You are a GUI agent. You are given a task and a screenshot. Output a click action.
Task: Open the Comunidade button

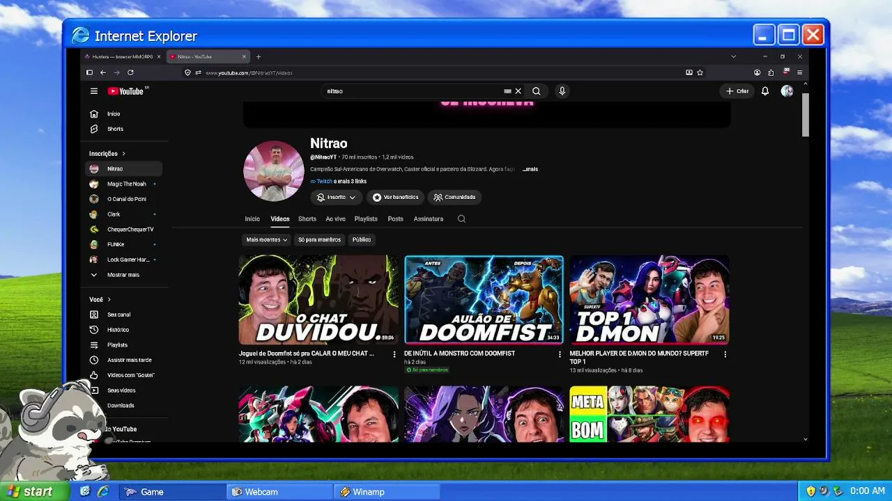point(454,198)
